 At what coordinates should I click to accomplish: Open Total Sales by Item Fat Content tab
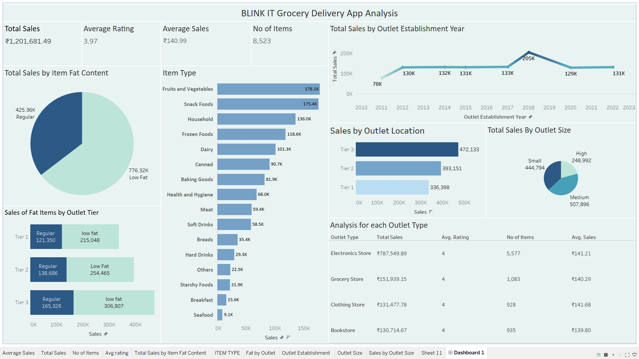pyautogui.click(x=170, y=353)
